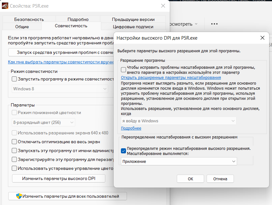Viewport: 272px width, 205px height.
Task: Switch to the Подробно tab
Action: pyautogui.click(x=78, y=19)
